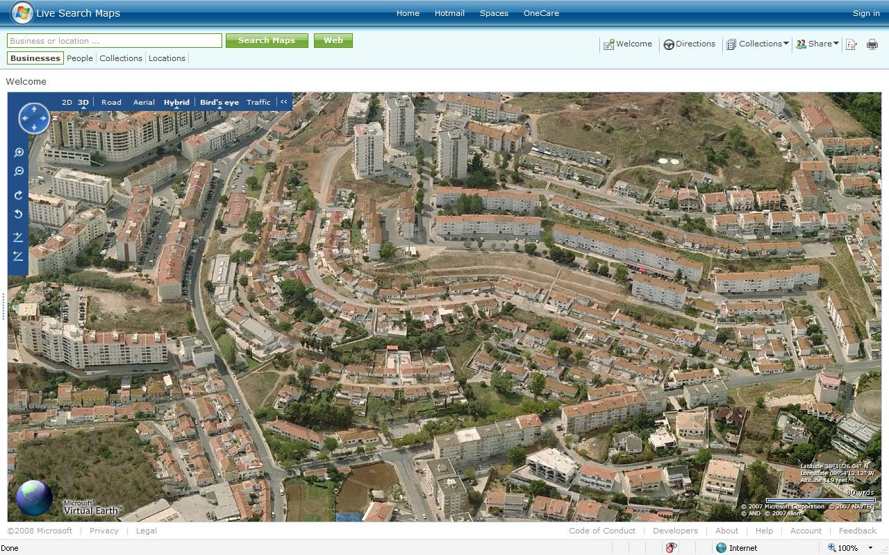Open the scratch pad notes icon
Viewport: 889px width, 555px height.
pyautogui.click(x=851, y=44)
